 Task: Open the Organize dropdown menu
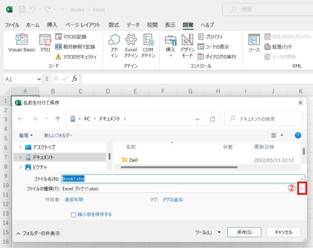pos(26,135)
